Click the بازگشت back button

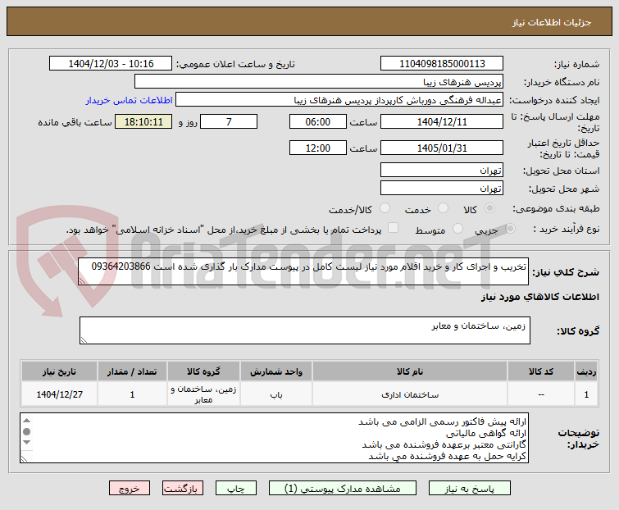pos(182,489)
